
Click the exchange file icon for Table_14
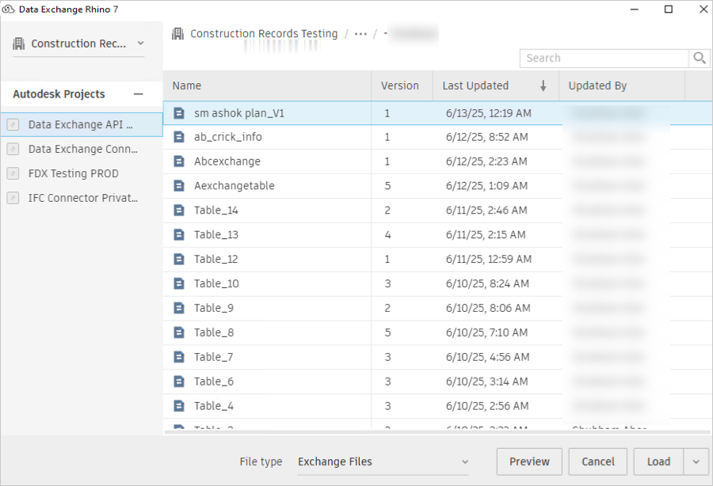[179, 211]
